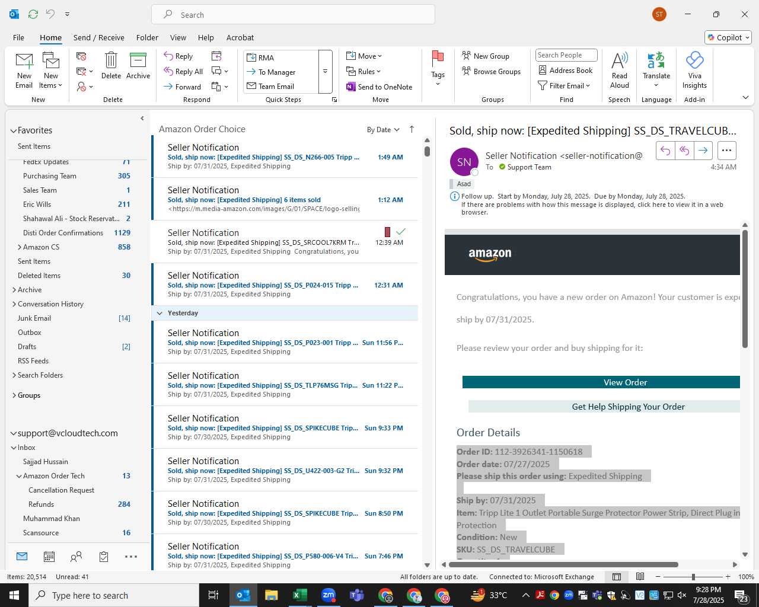
Task: Collapse the folder pane arrow
Action: pyautogui.click(x=142, y=119)
